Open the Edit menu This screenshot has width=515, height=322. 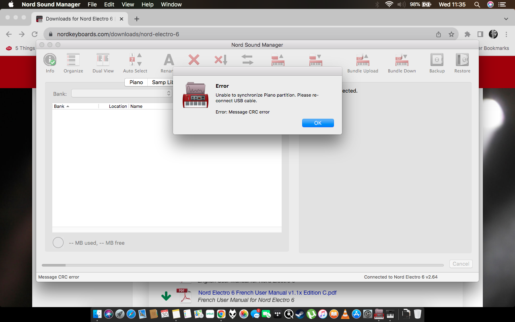[x=109, y=4]
